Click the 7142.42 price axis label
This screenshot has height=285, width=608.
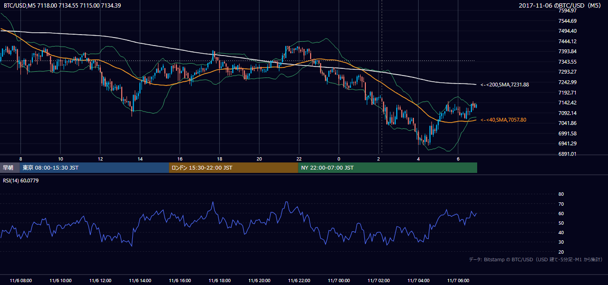pyautogui.click(x=567, y=103)
